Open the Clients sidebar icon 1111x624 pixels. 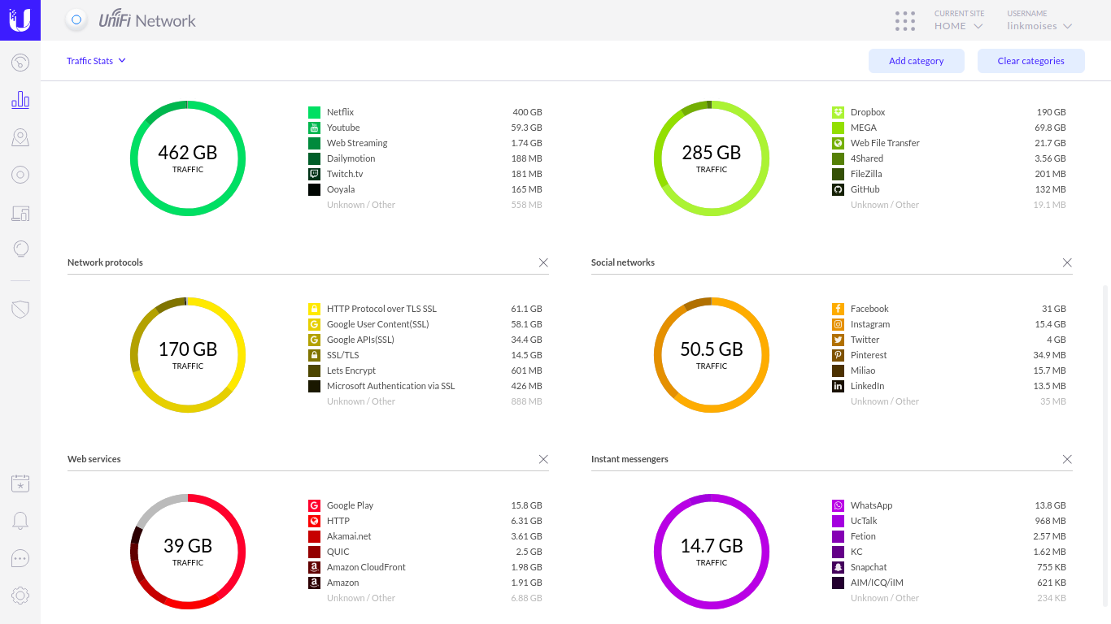pyautogui.click(x=20, y=213)
